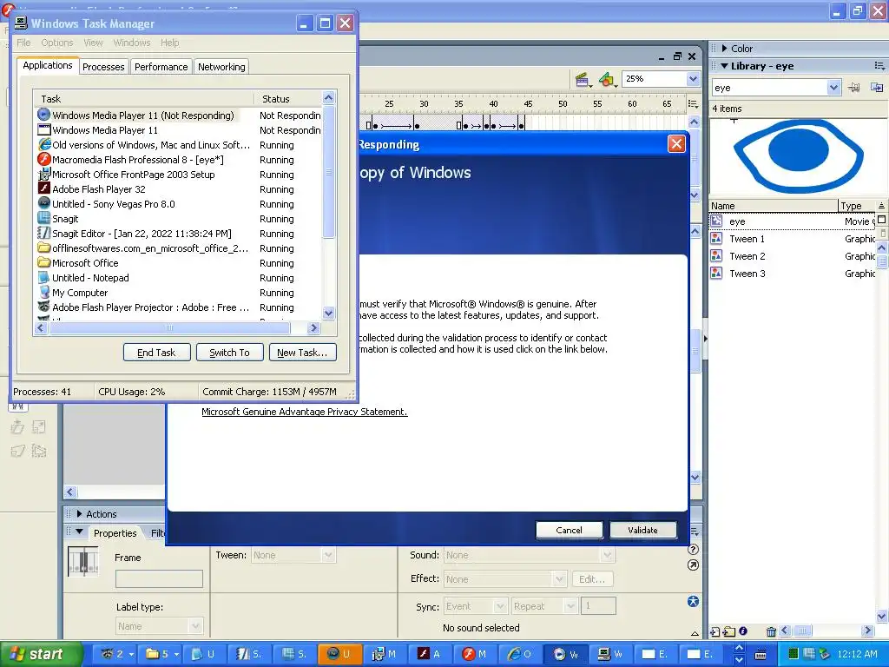Click the Library eye preview thumbnail
The height and width of the screenshot is (667, 889).
click(x=799, y=156)
